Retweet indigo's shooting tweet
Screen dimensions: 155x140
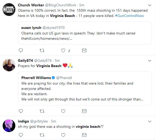click(x=42, y=135)
